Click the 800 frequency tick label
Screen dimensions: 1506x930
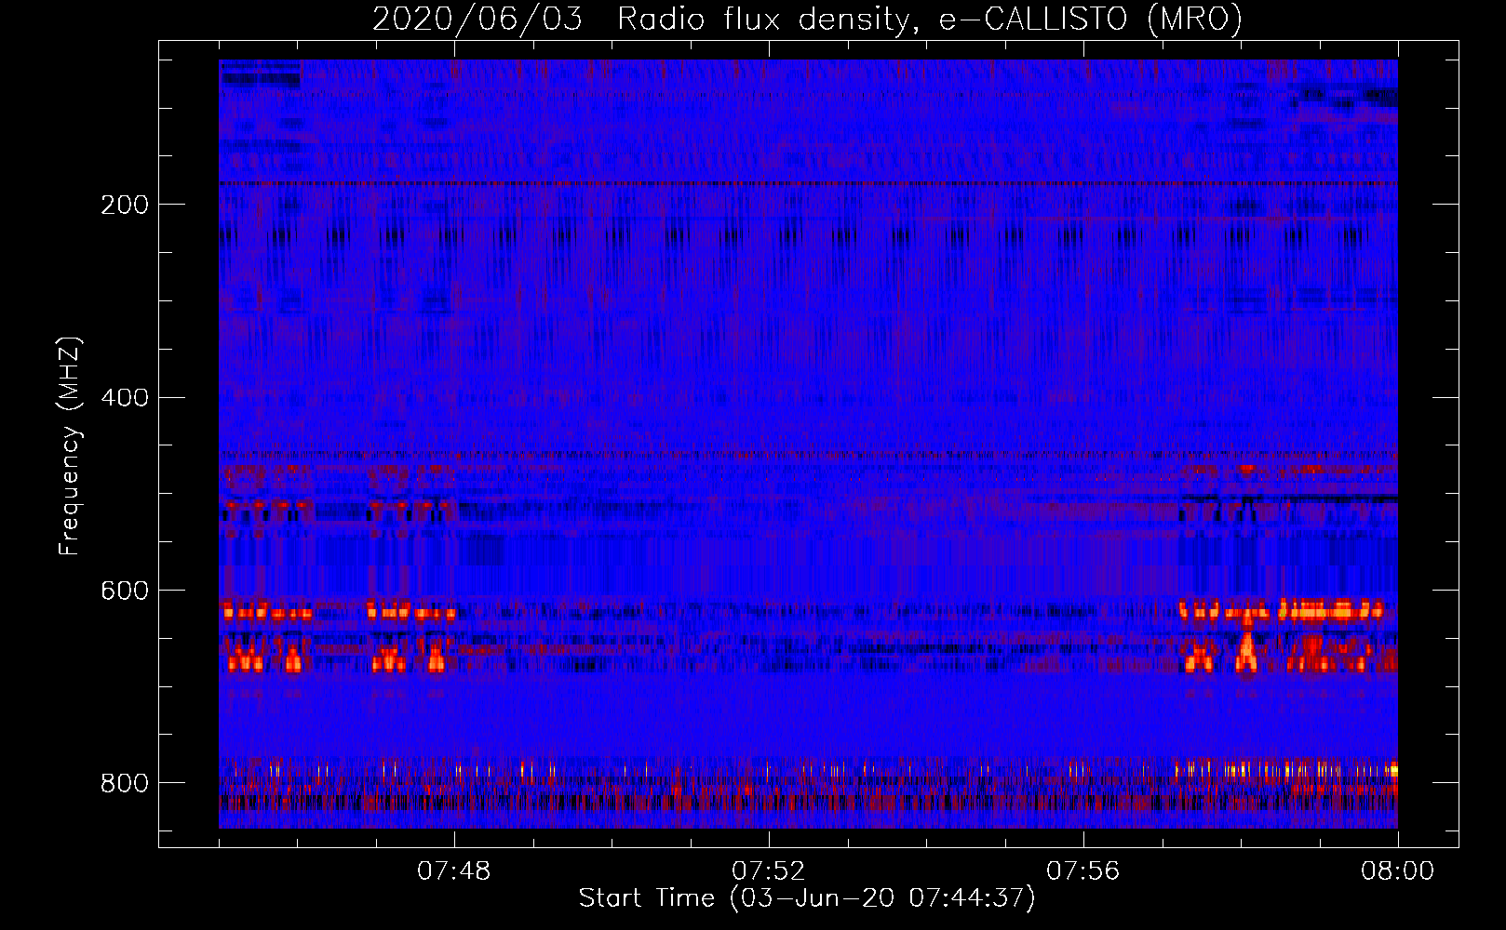(x=124, y=783)
